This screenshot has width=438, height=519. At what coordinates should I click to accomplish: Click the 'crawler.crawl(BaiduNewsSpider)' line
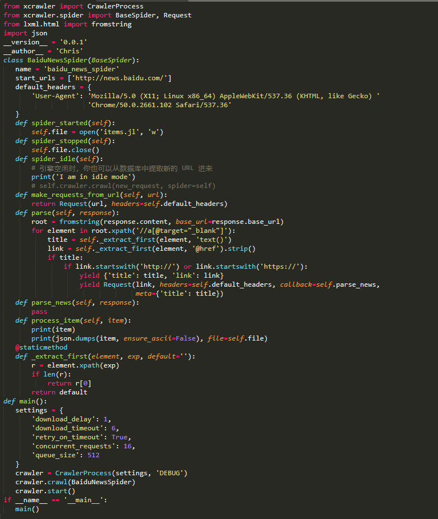(x=75, y=482)
